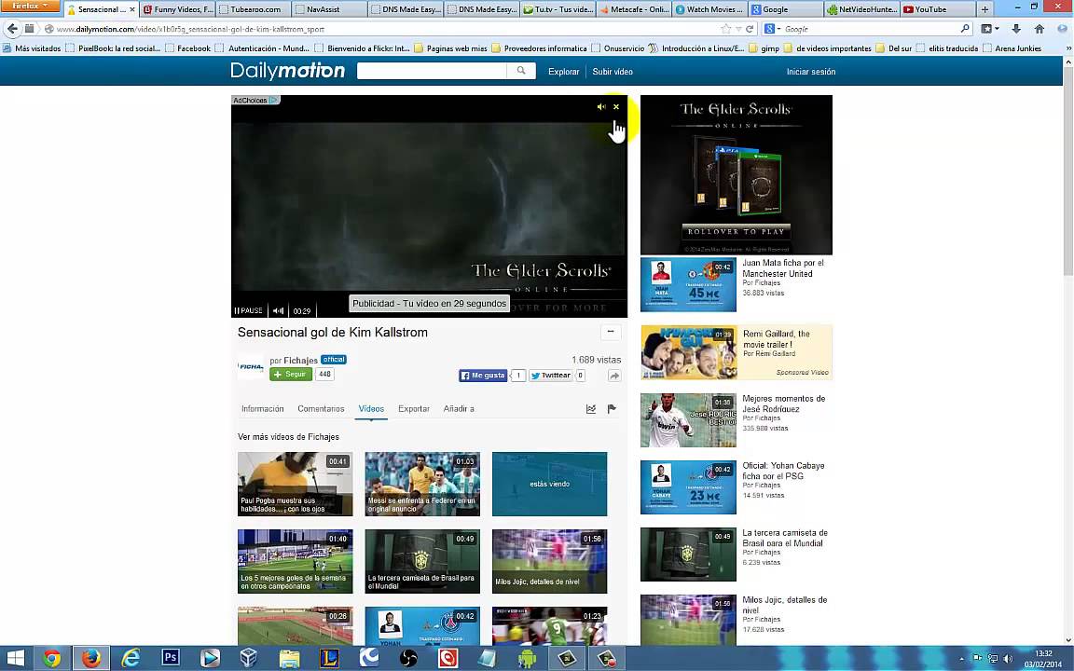The image size is (1074, 671).
Task: Switch to Comentarios tab
Action: tap(321, 409)
